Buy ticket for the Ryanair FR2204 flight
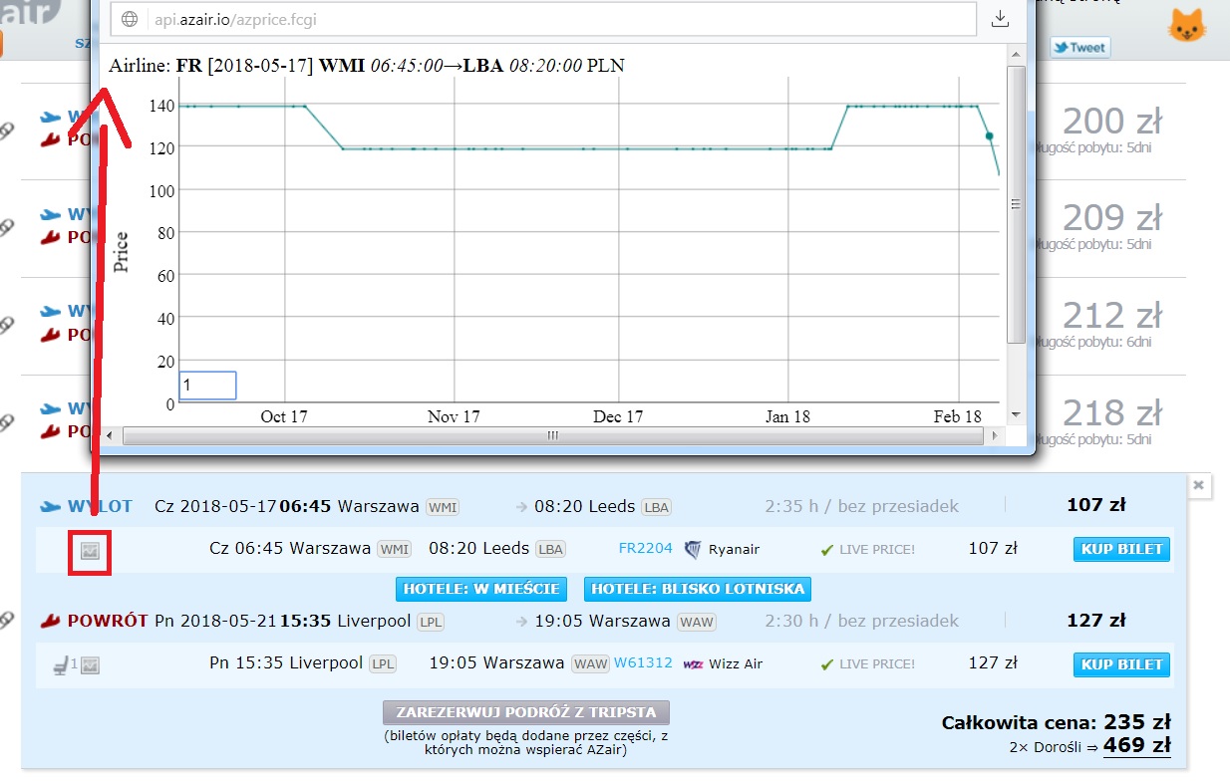 1121,549
